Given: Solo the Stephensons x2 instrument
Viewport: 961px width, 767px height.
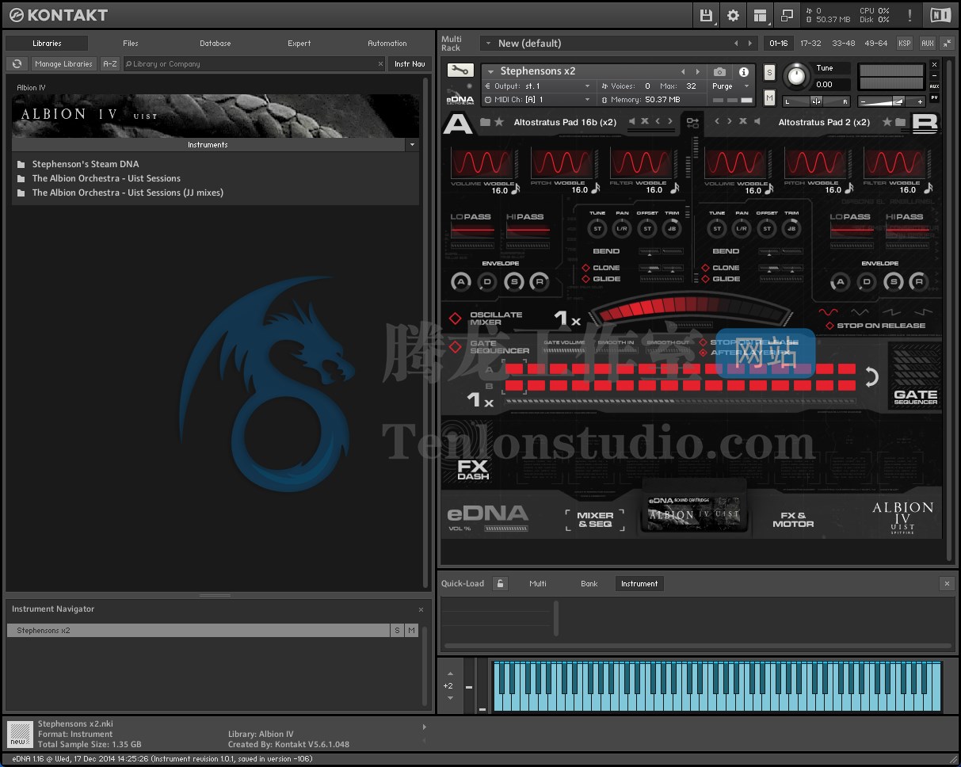Looking at the screenshot, I should [769, 71].
